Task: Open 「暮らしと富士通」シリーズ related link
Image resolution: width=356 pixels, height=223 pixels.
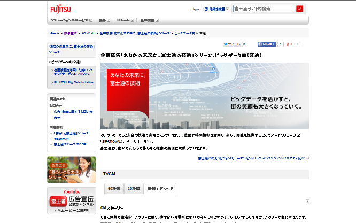Action: point(71,133)
